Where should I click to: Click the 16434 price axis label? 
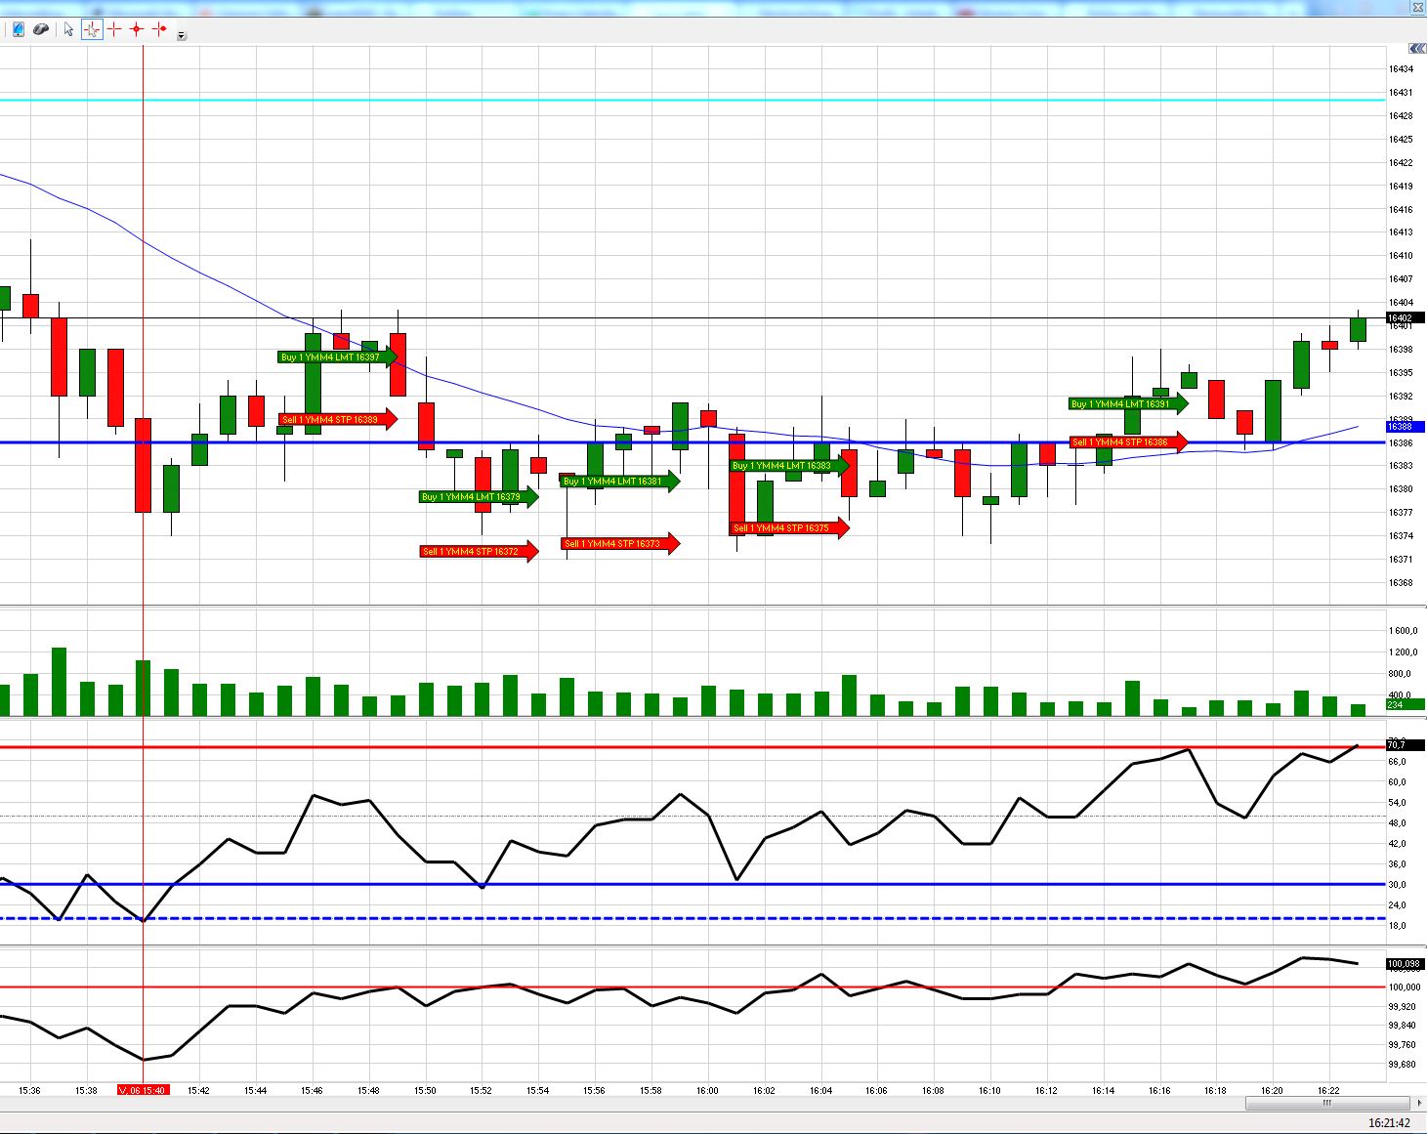pyautogui.click(x=1401, y=69)
